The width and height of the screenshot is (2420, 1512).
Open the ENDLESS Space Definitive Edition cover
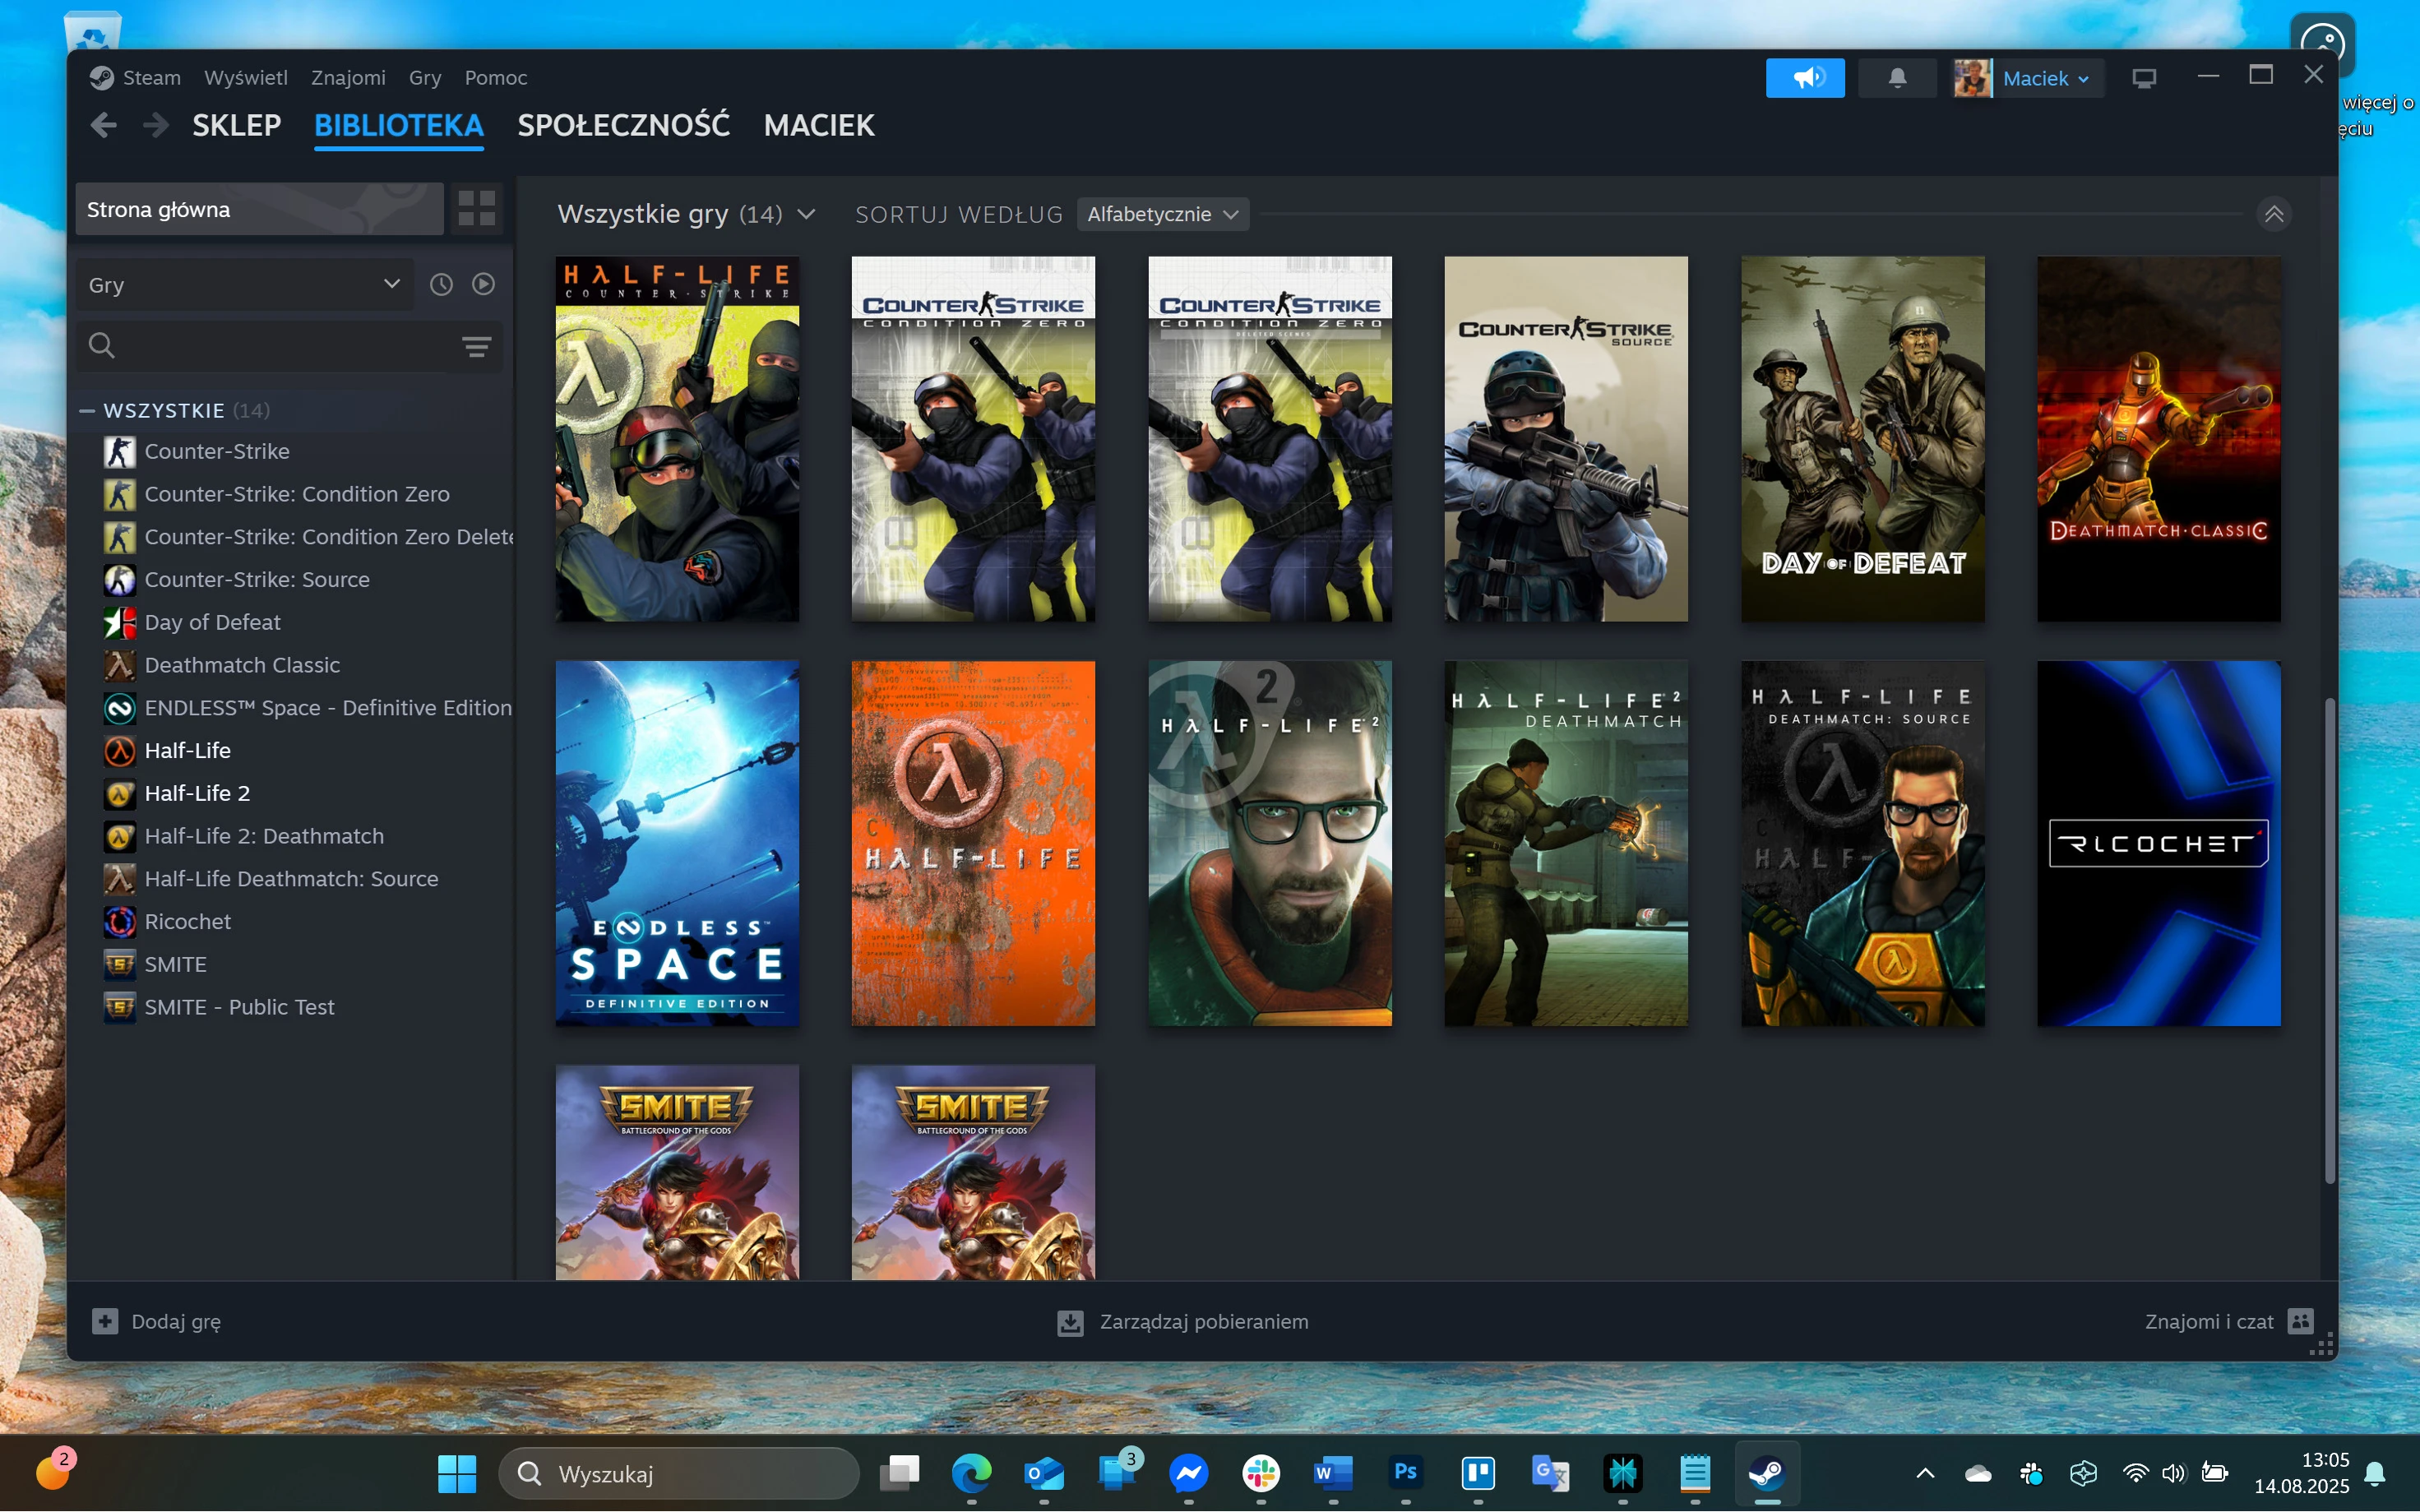[677, 843]
